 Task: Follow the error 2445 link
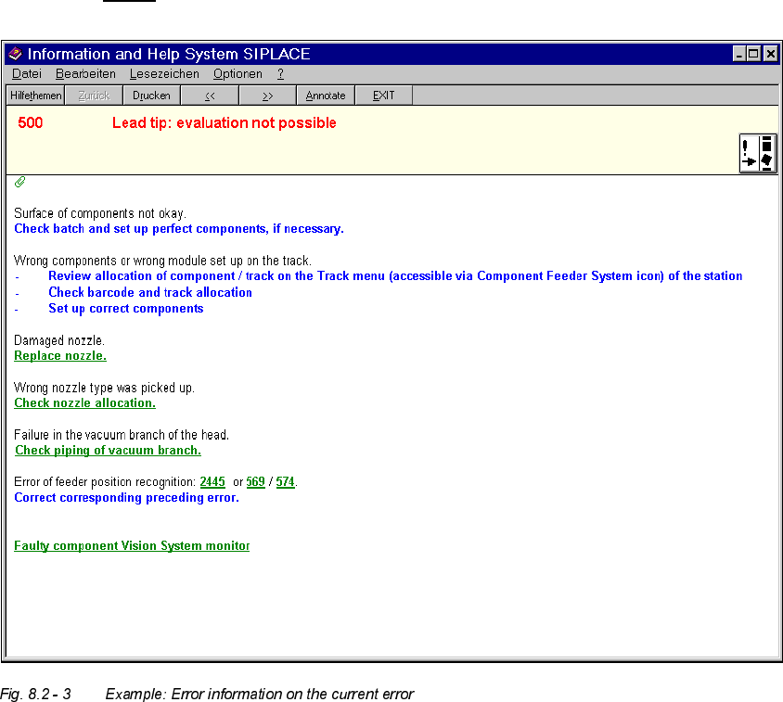coord(212,482)
